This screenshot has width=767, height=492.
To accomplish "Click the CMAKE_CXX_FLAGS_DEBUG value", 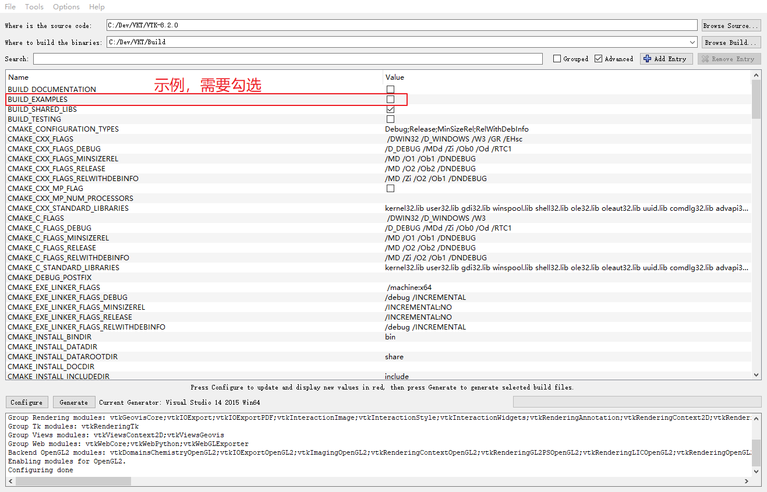I will coord(448,148).
